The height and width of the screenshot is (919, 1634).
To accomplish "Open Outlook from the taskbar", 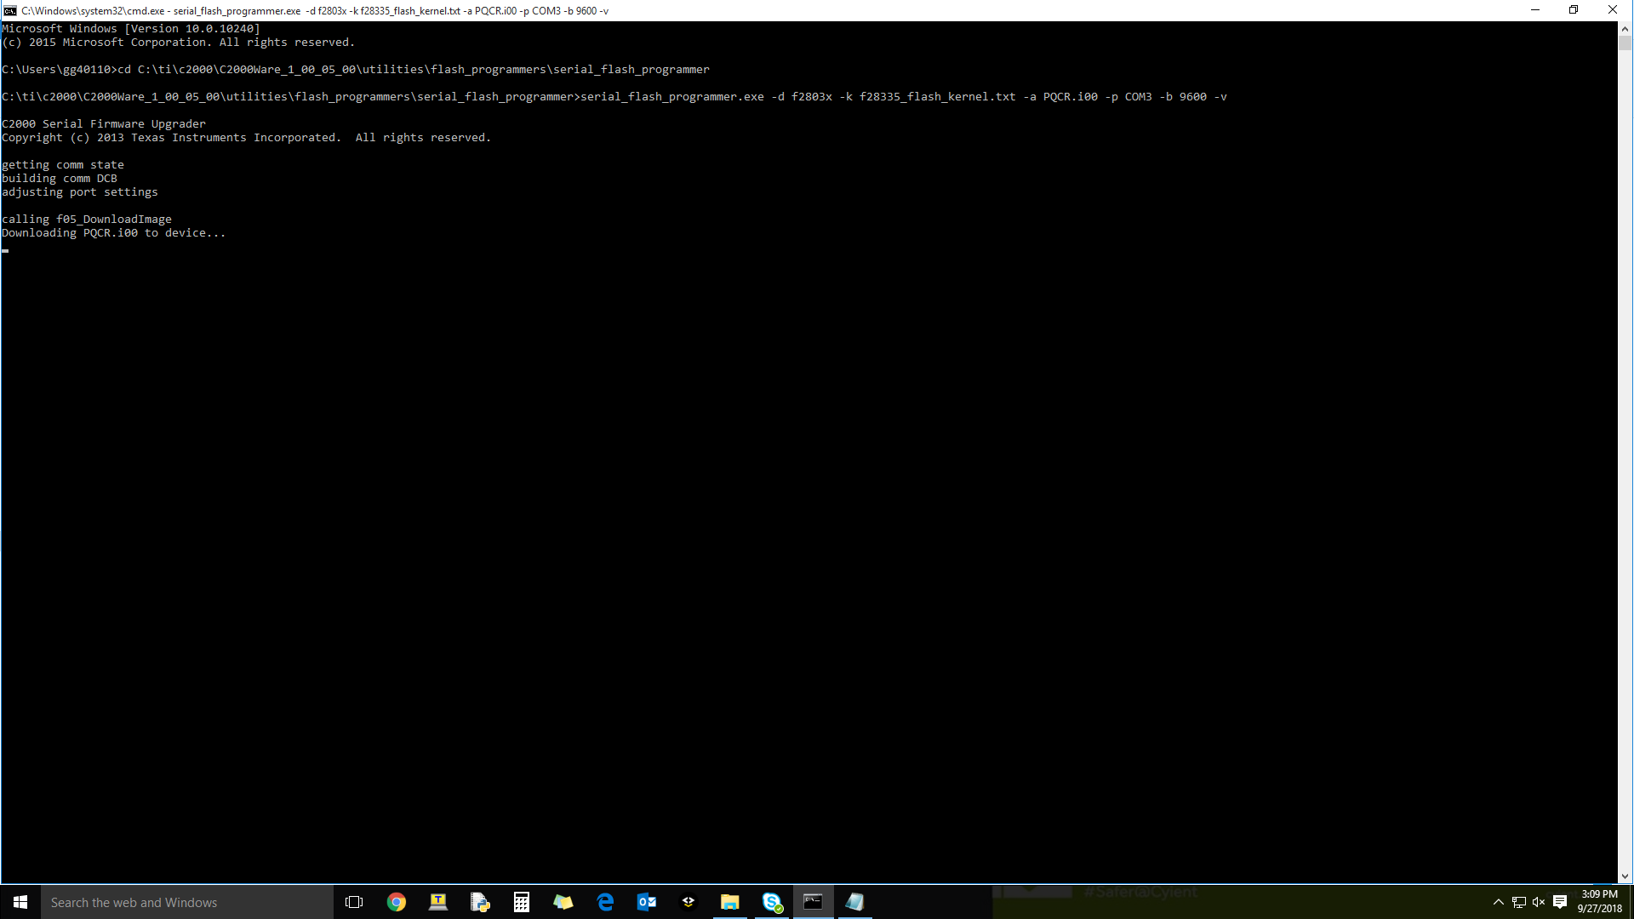I will tap(647, 902).
